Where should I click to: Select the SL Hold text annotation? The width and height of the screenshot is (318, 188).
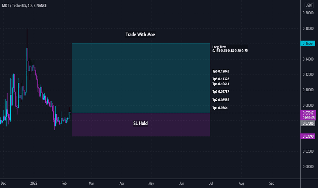tap(140, 123)
